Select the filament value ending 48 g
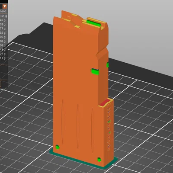 point(3,50)
